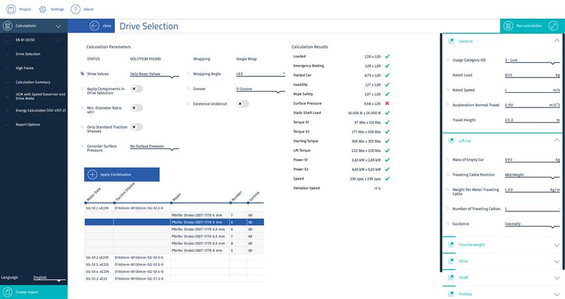Image resolution: width=565 pixels, height=299 pixels.
Task: Click the Calculations sidebar icon
Action: click(x=8, y=26)
